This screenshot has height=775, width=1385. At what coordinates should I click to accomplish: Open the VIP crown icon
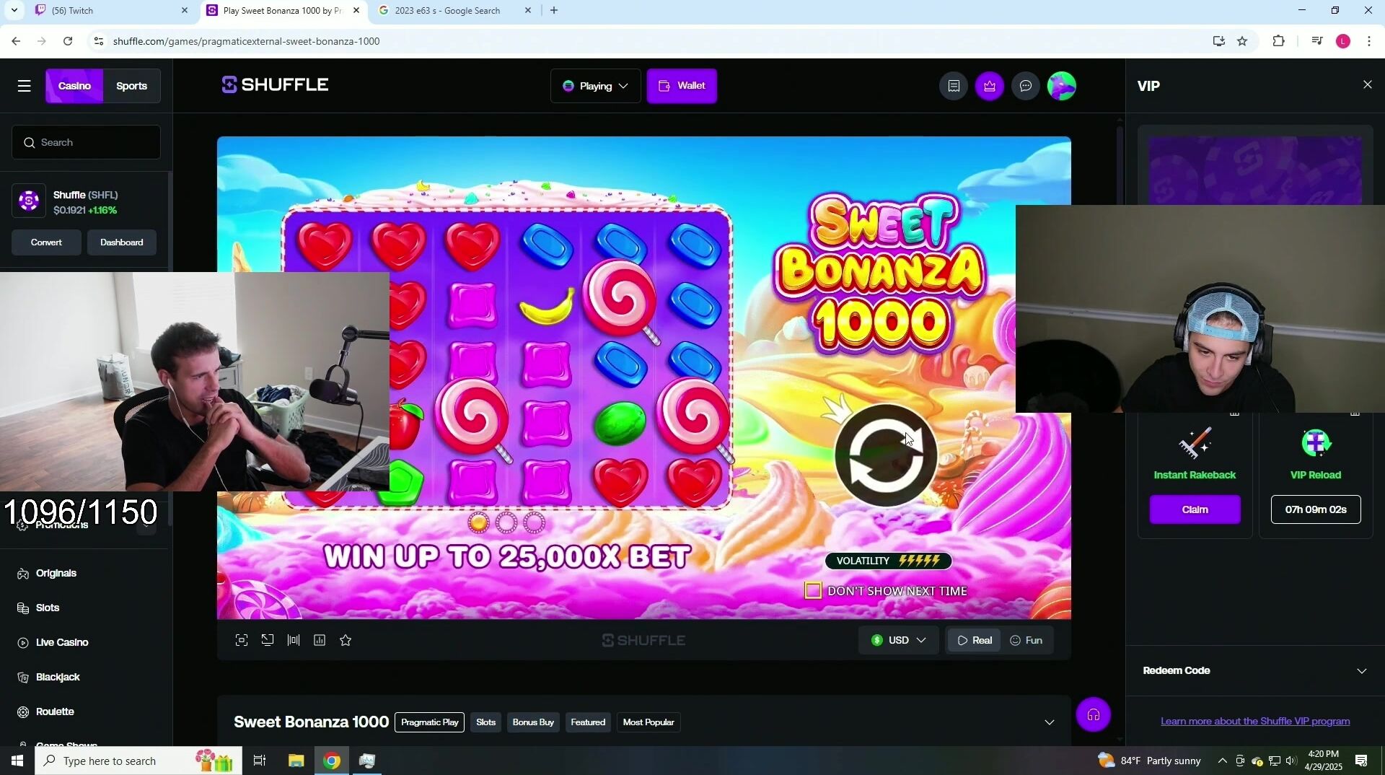coord(990,86)
